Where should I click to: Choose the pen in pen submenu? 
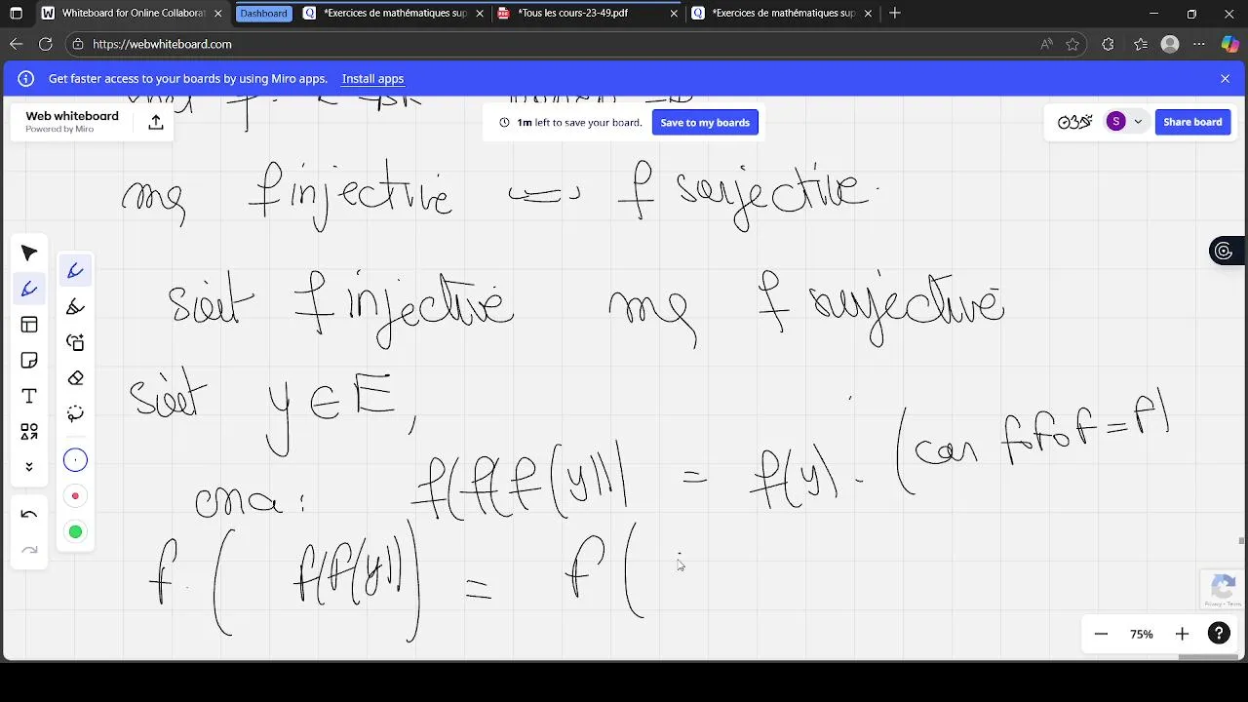tap(75, 271)
